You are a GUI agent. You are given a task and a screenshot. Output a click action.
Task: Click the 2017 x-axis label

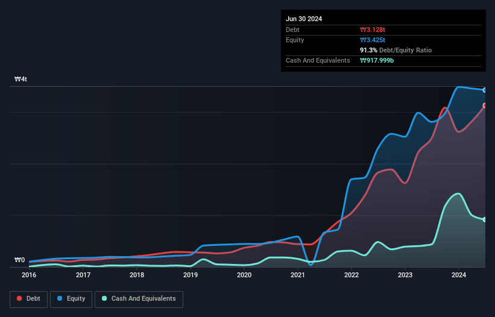tap(83, 275)
